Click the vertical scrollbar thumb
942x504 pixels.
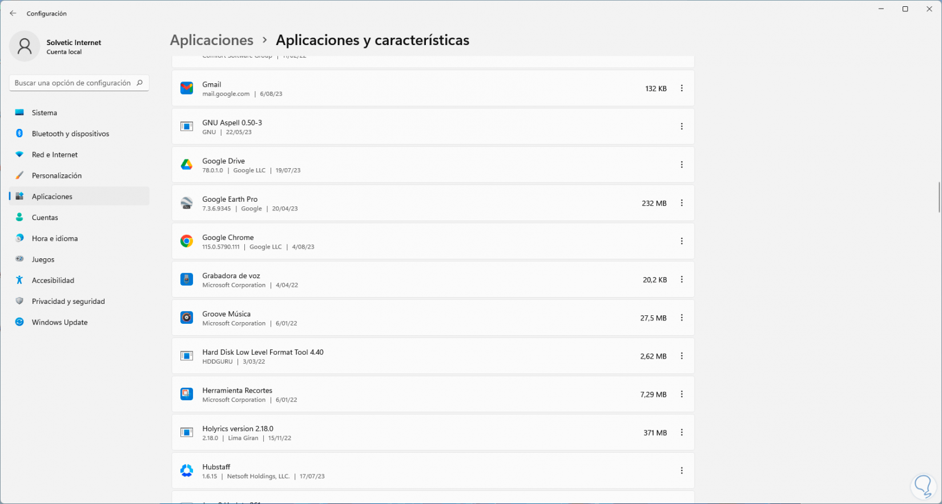click(939, 197)
